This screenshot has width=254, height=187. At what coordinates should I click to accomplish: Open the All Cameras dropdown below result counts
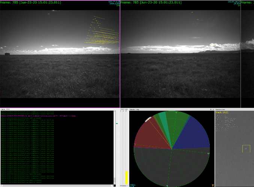(x=124, y=185)
